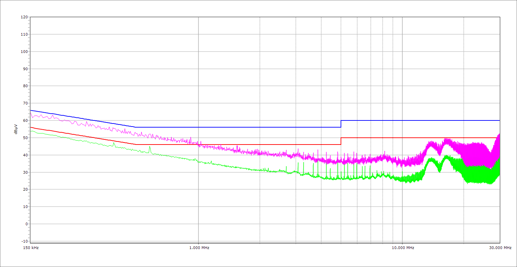Select the red limit line's vertical step
Image resolution: width=517 pixels, height=267 pixels.
coord(341,141)
